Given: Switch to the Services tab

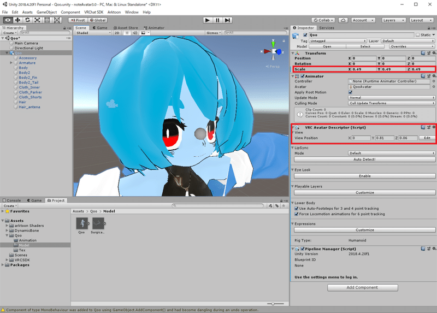Looking at the screenshot, I should click(326, 28).
